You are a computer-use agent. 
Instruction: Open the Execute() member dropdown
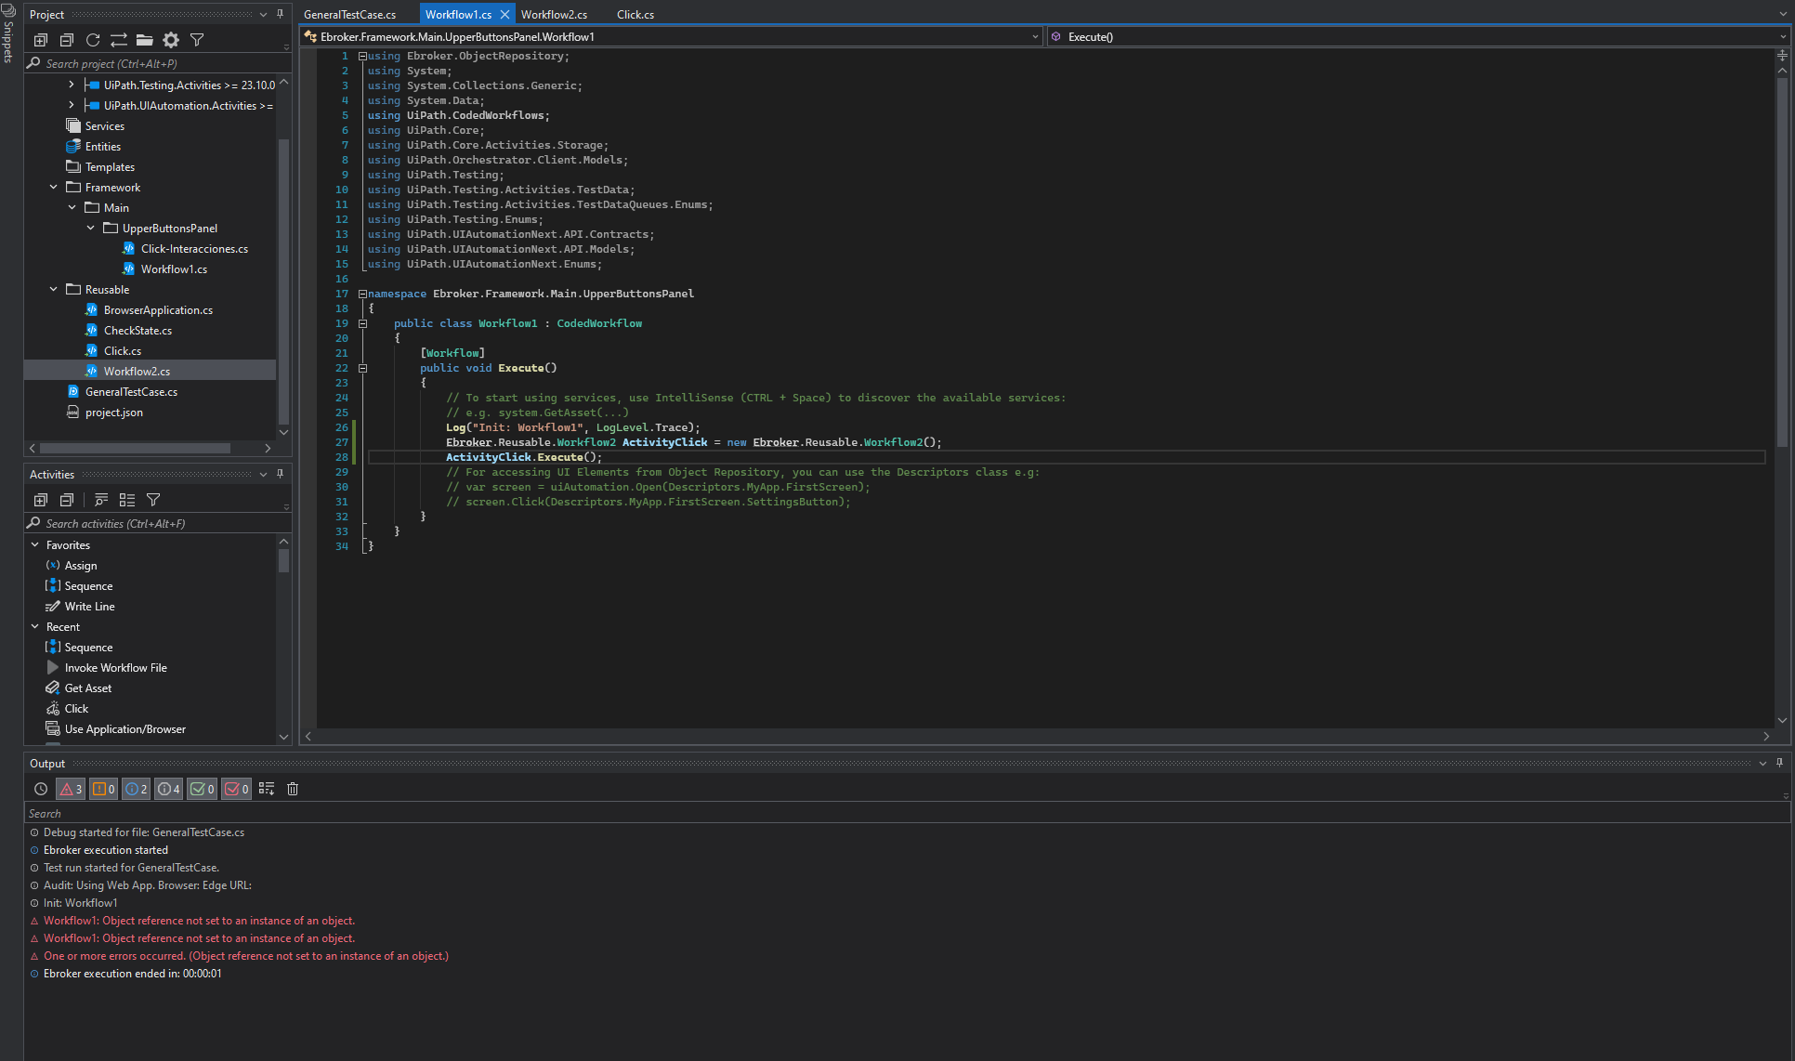tap(1782, 37)
